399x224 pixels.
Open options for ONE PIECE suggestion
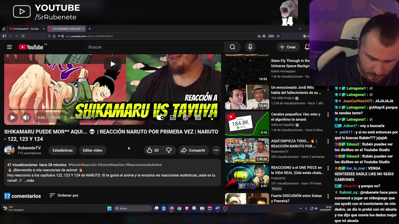point(328,168)
